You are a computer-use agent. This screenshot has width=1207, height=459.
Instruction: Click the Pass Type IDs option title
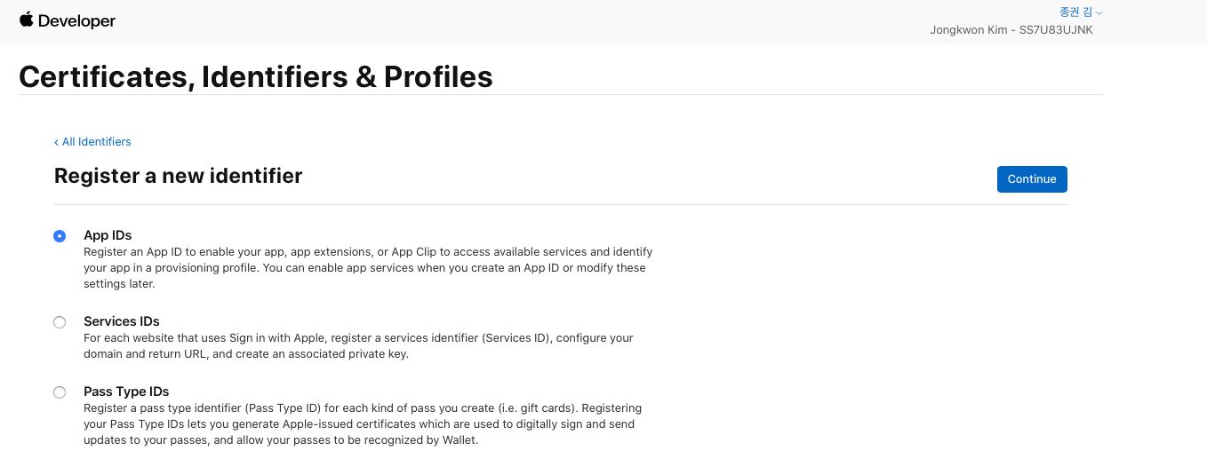126,392
